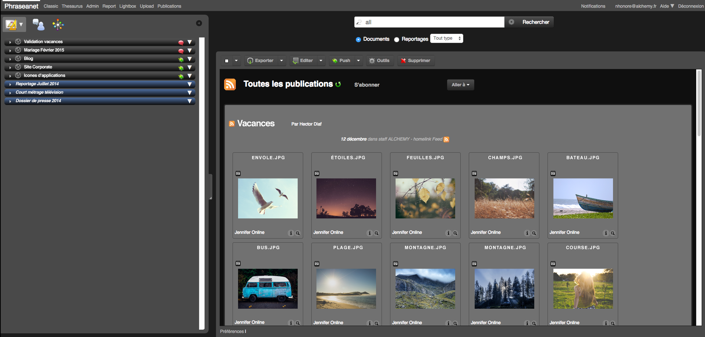
Task: Click the colorful star plugin icon
Action: click(x=58, y=25)
